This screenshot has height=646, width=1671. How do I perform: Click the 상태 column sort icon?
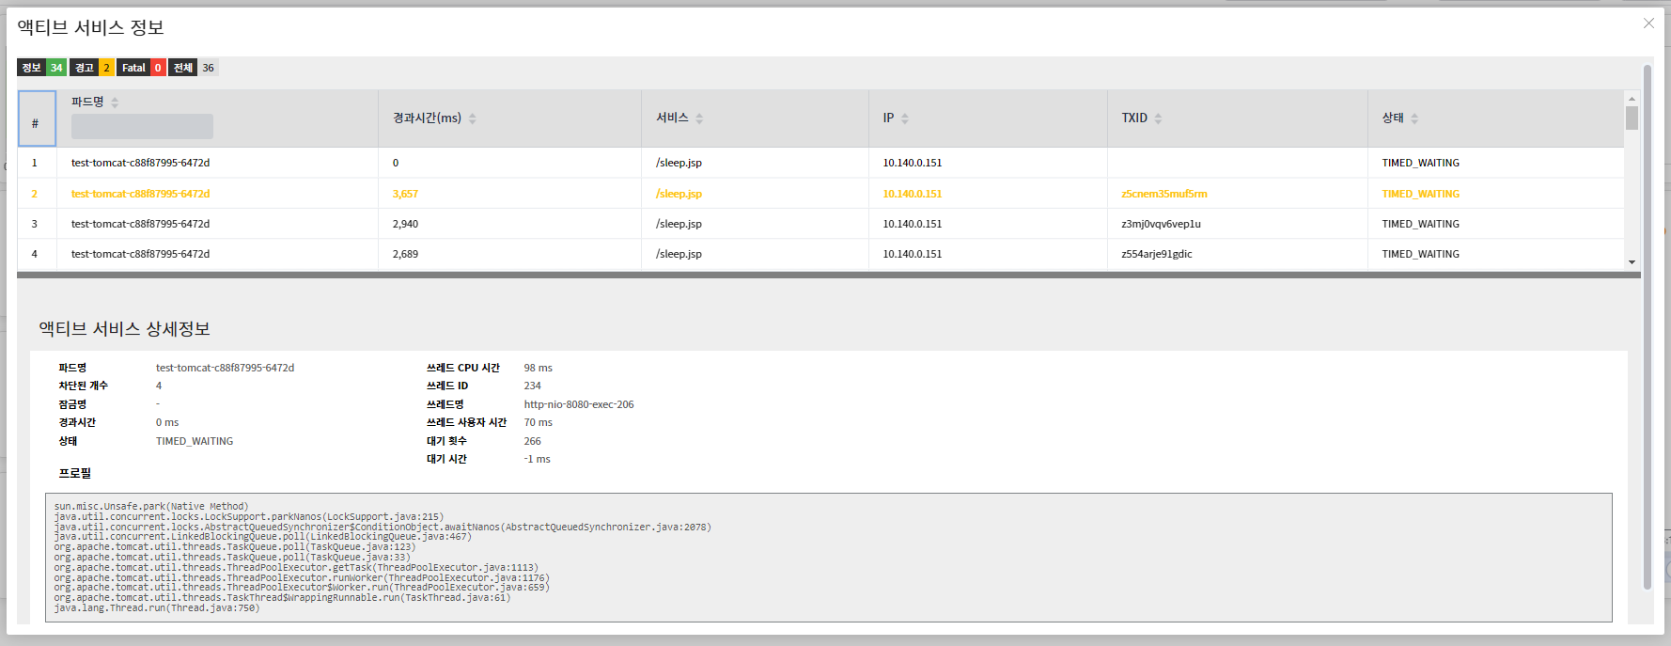tap(1414, 118)
